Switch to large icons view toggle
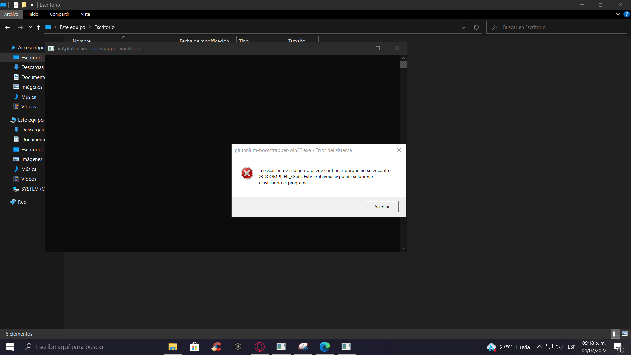The width and height of the screenshot is (631, 355). coord(625,334)
